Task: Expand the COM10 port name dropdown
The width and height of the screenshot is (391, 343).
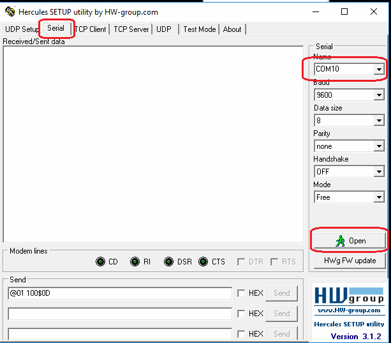Action: [379, 69]
